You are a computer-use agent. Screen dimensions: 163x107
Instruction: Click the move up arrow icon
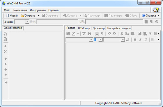tap(6, 59)
